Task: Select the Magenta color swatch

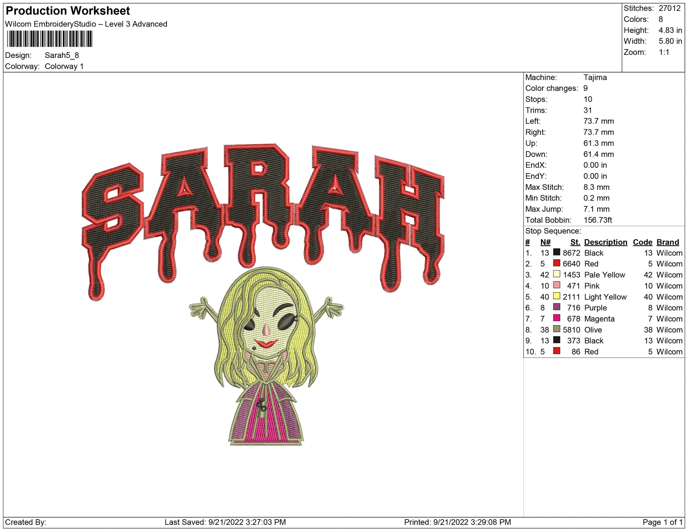Action: point(556,318)
